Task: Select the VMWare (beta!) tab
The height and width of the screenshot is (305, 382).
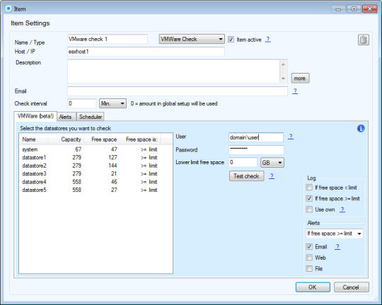Action: point(35,116)
